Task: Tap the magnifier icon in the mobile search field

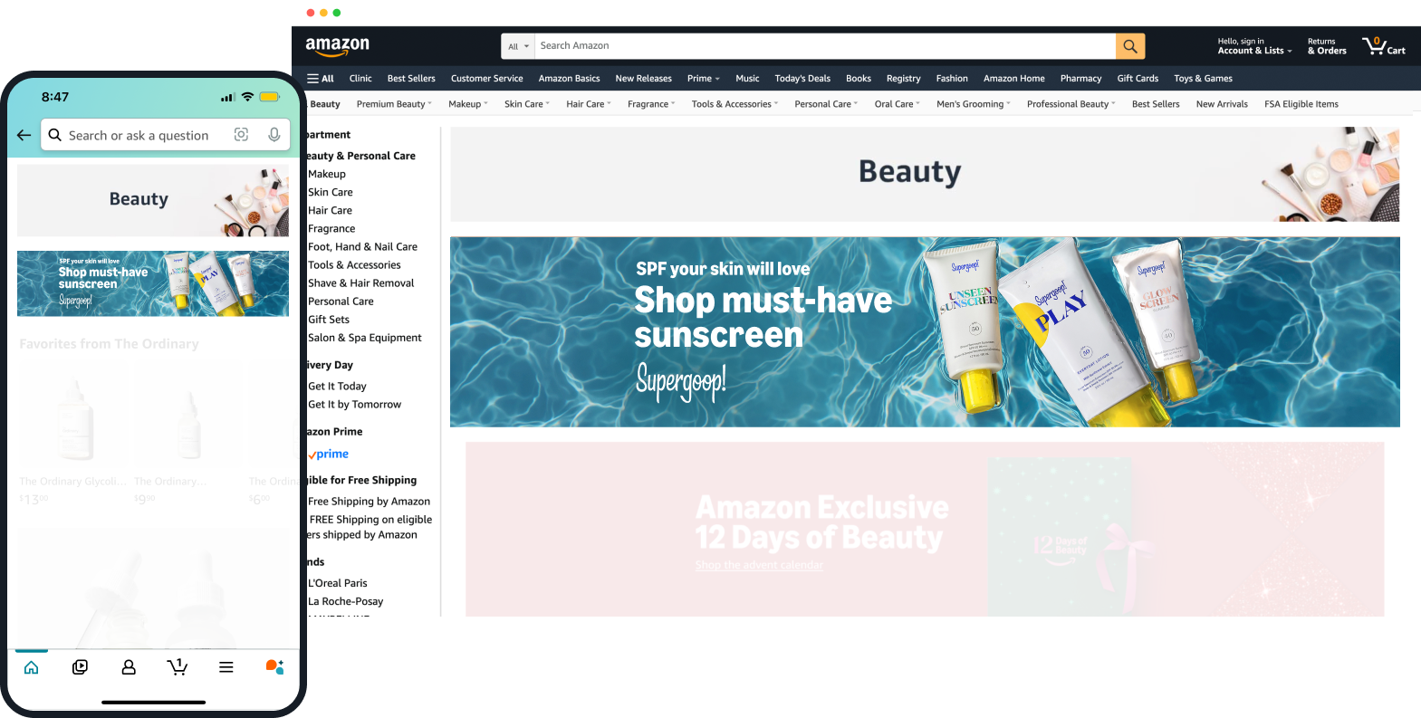Action: (55, 135)
